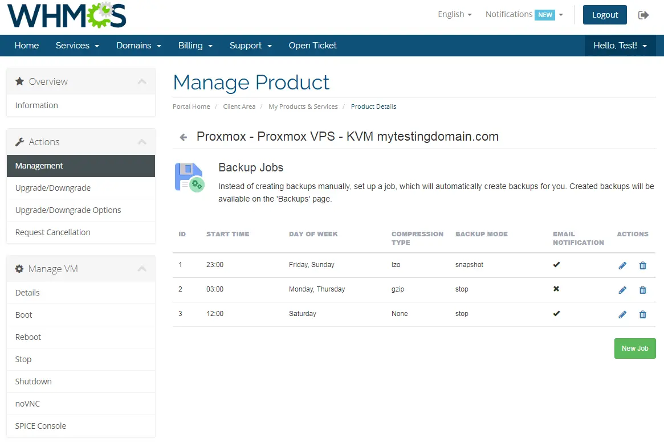Screen dimensions: 664x443
Task: Delete backup job 2 scheduled at 03:00
Action: (x=642, y=290)
